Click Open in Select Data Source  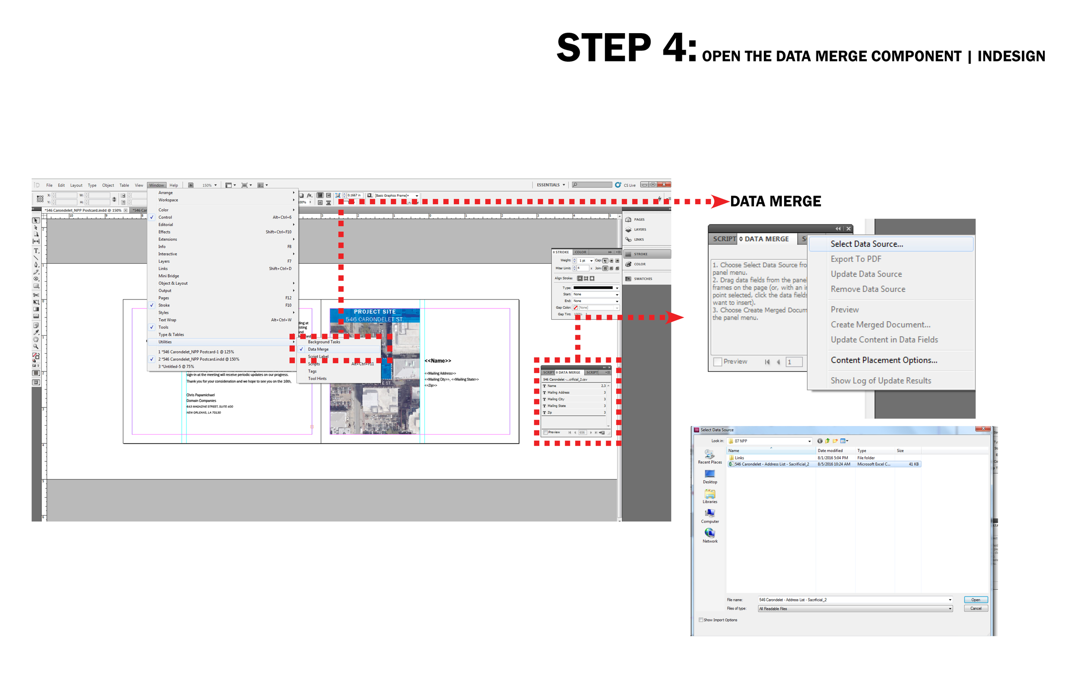pos(976,600)
